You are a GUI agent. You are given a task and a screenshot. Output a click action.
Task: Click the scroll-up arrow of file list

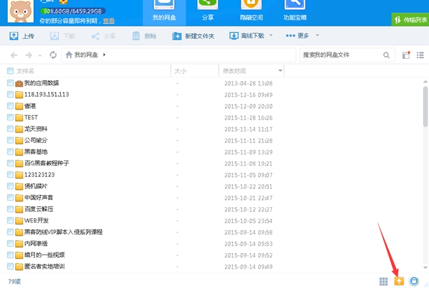pos(425,82)
